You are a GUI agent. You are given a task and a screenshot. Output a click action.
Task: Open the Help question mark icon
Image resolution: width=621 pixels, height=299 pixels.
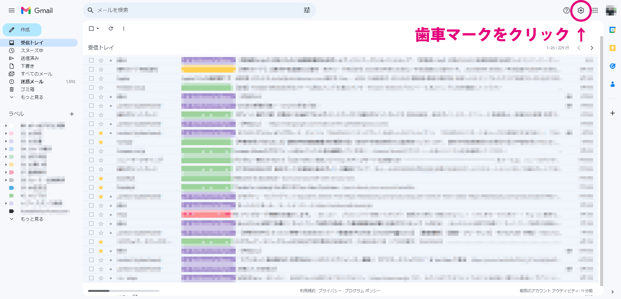(566, 10)
